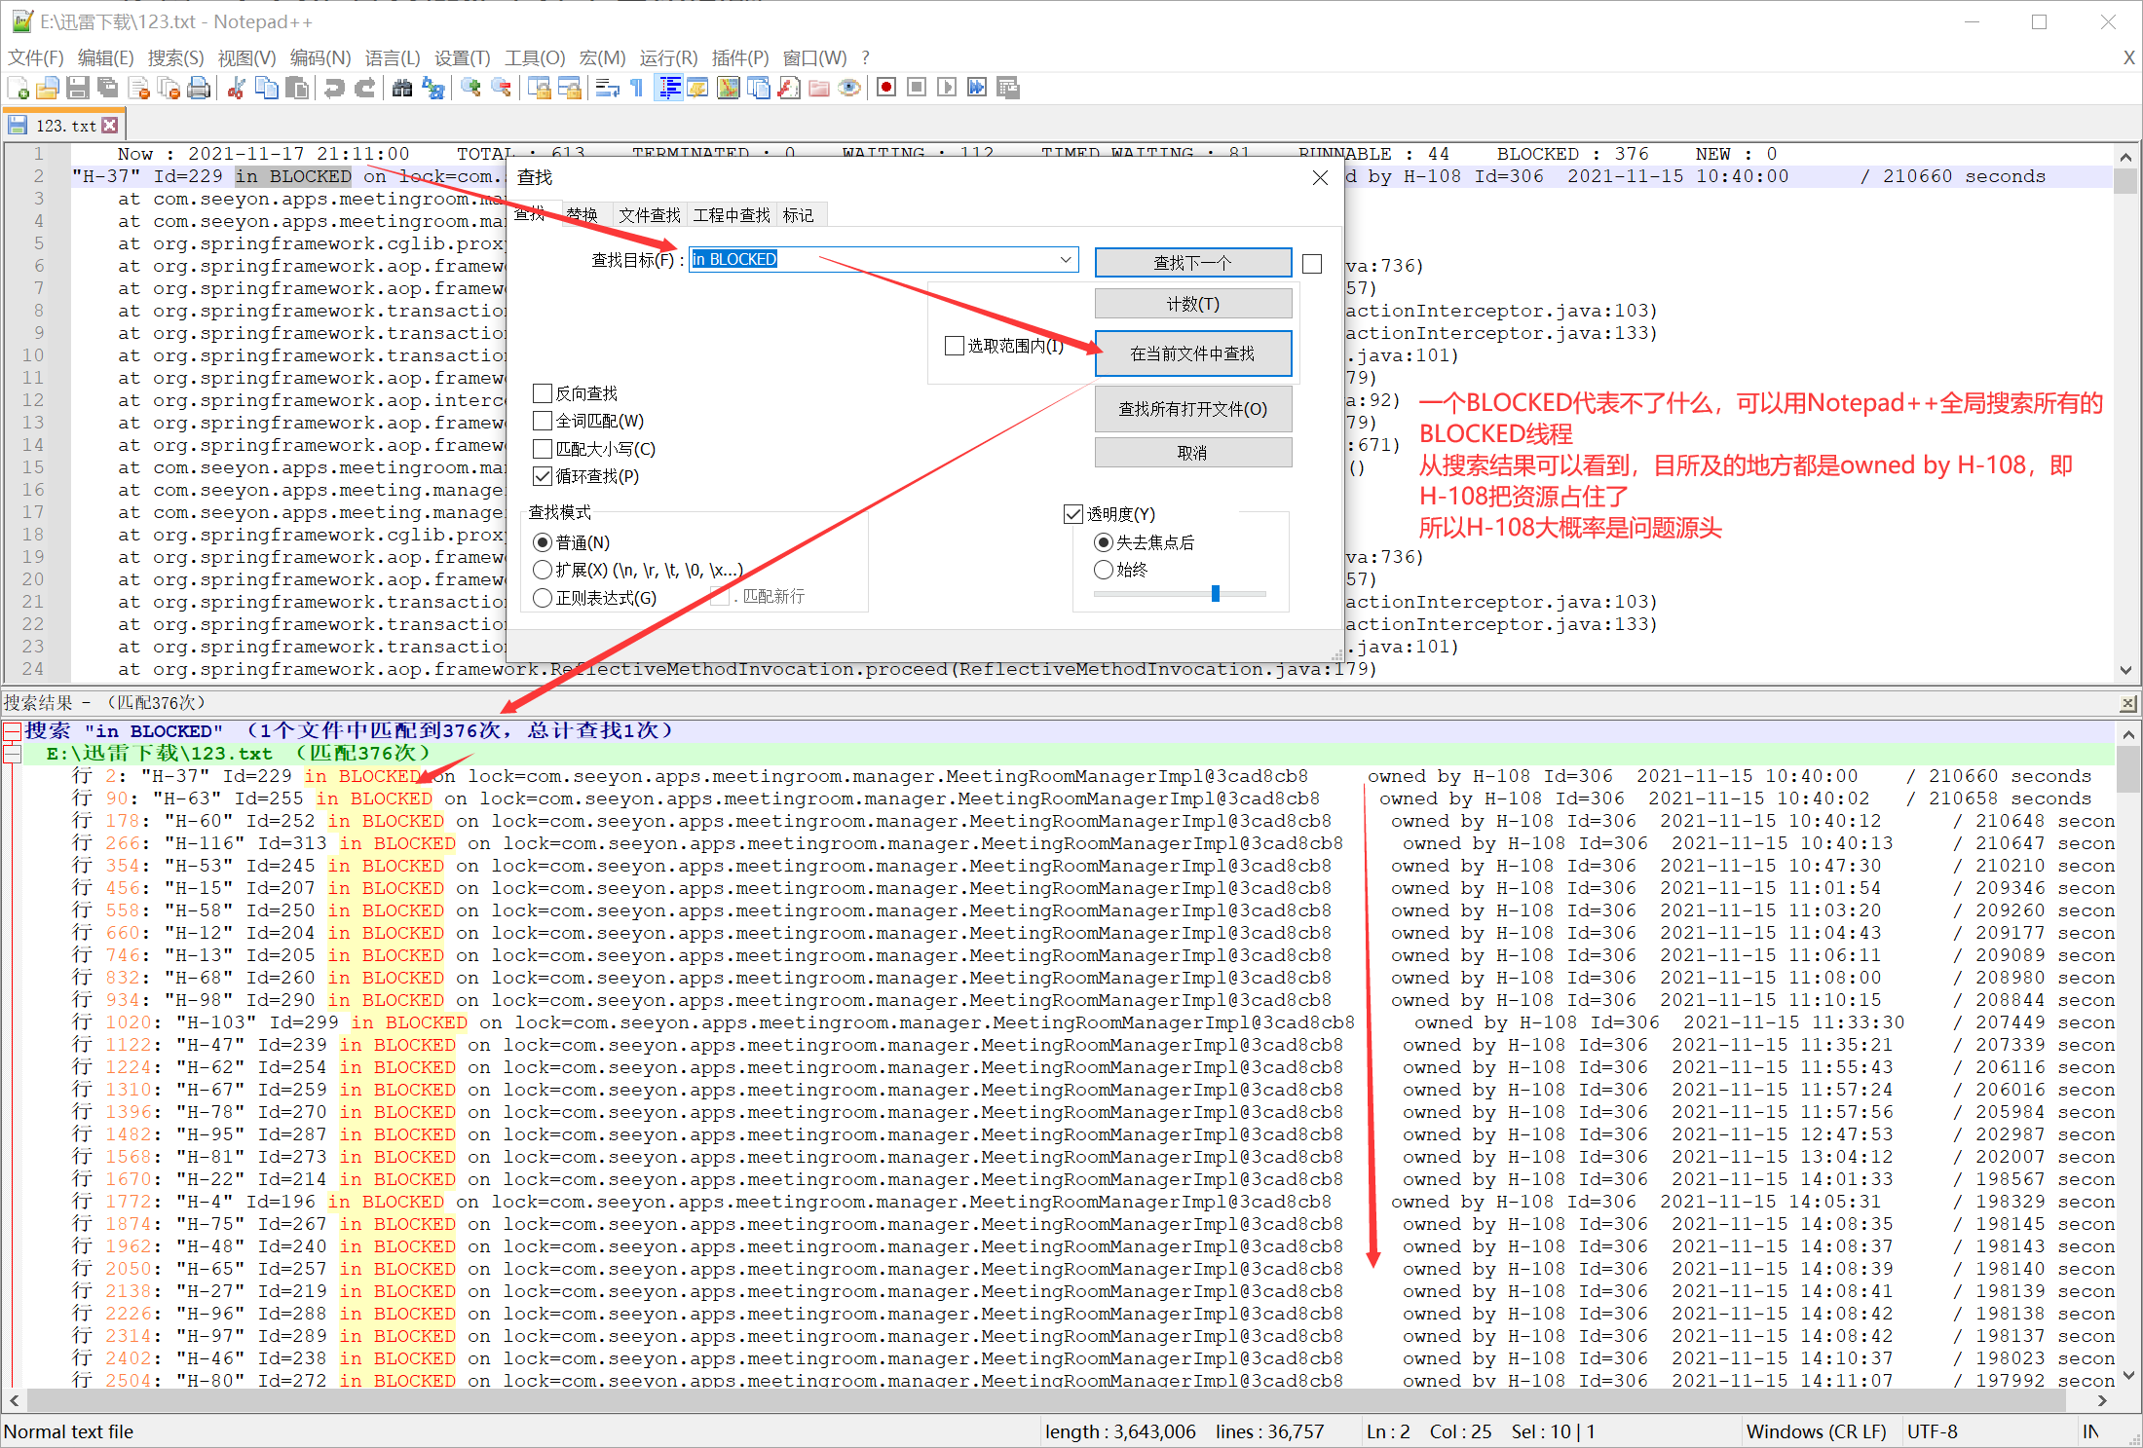Click the Find binoculars toolbar icon
This screenshot has width=2143, height=1448.
click(402, 89)
